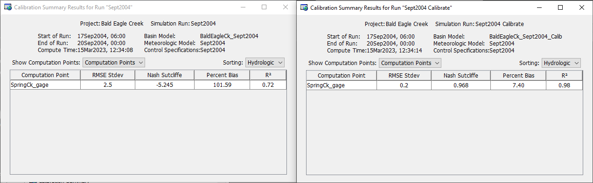Expand Hydrologic sorting dropdown in Sept2004 window
The height and width of the screenshot is (183, 593).
click(x=265, y=62)
